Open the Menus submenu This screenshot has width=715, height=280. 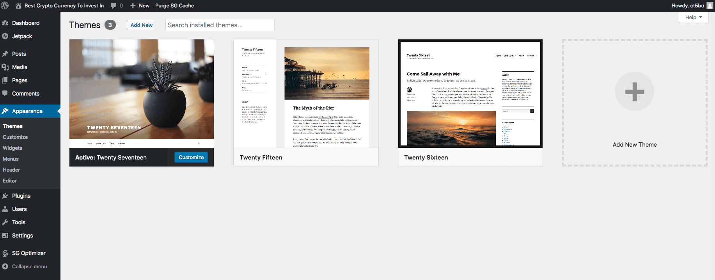pos(11,159)
